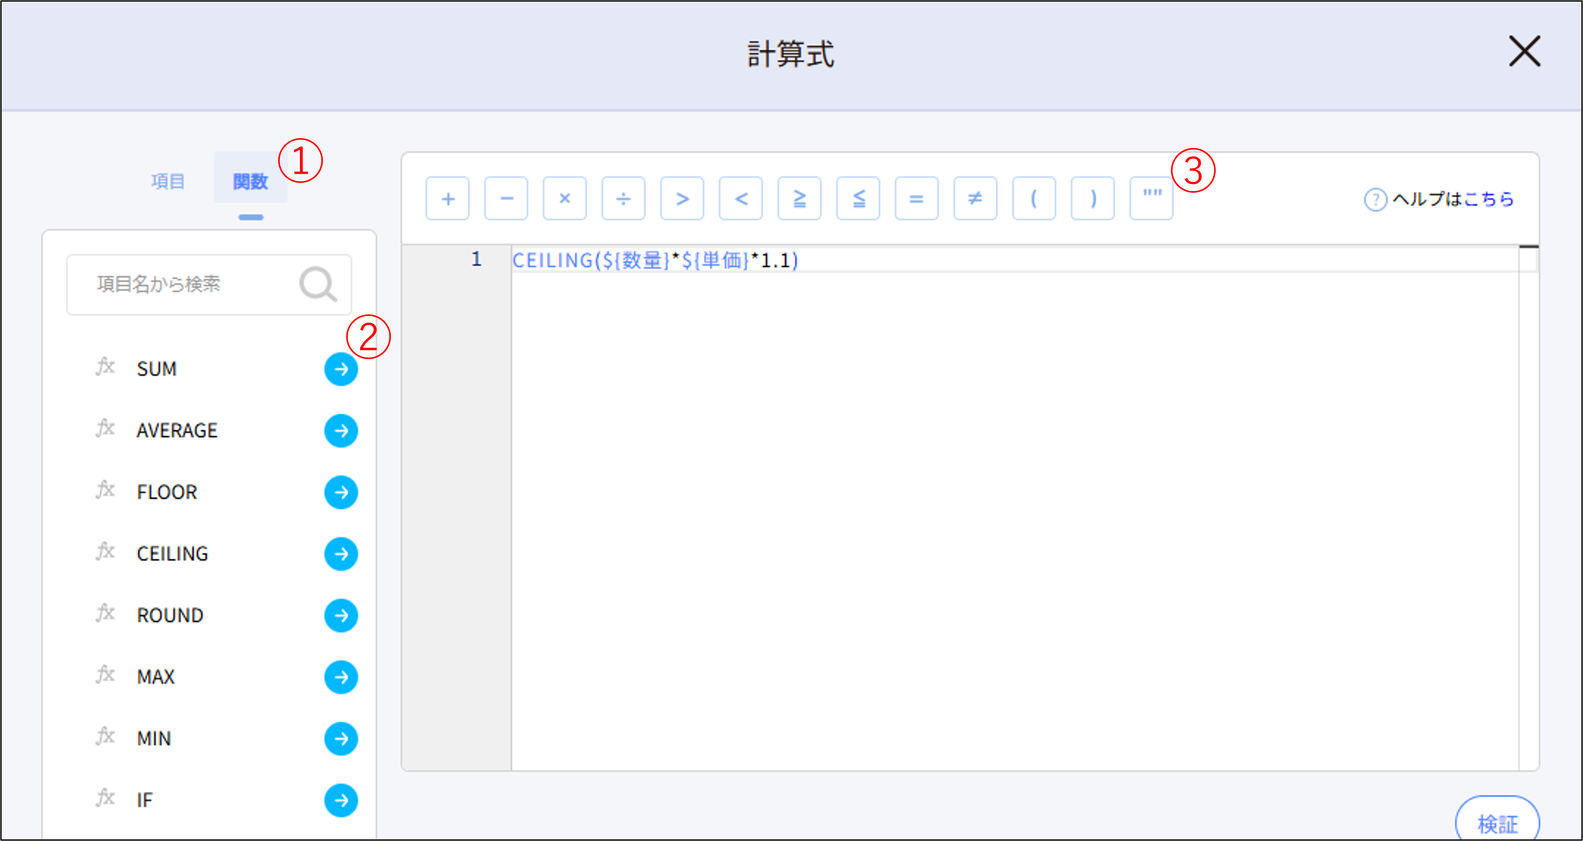Image resolution: width=1583 pixels, height=841 pixels.
Task: Insert the FLOOR function via arrow icon
Action: (x=340, y=492)
